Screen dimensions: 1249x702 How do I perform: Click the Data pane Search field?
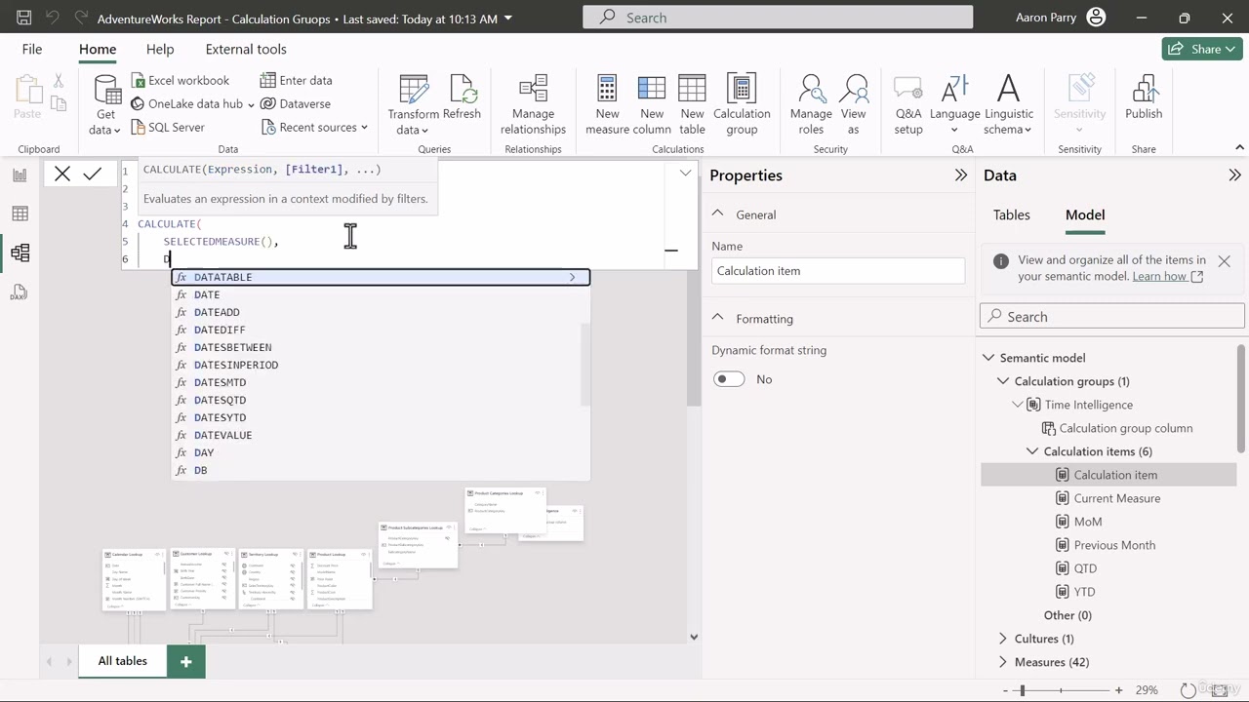pyautogui.click(x=1111, y=317)
